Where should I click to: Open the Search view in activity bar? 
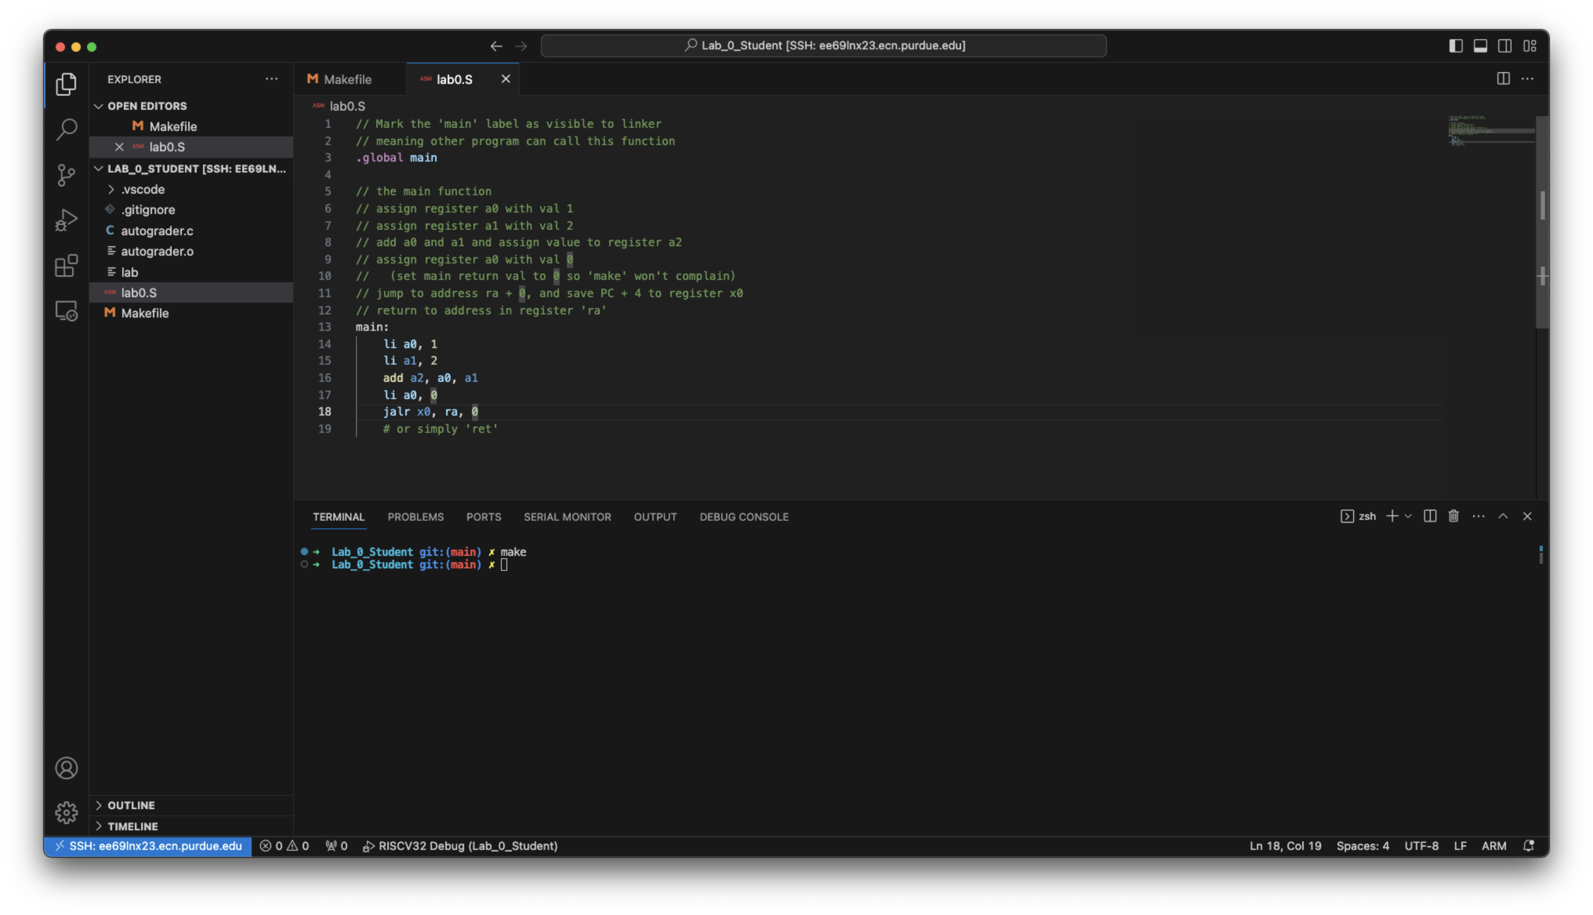(x=66, y=129)
